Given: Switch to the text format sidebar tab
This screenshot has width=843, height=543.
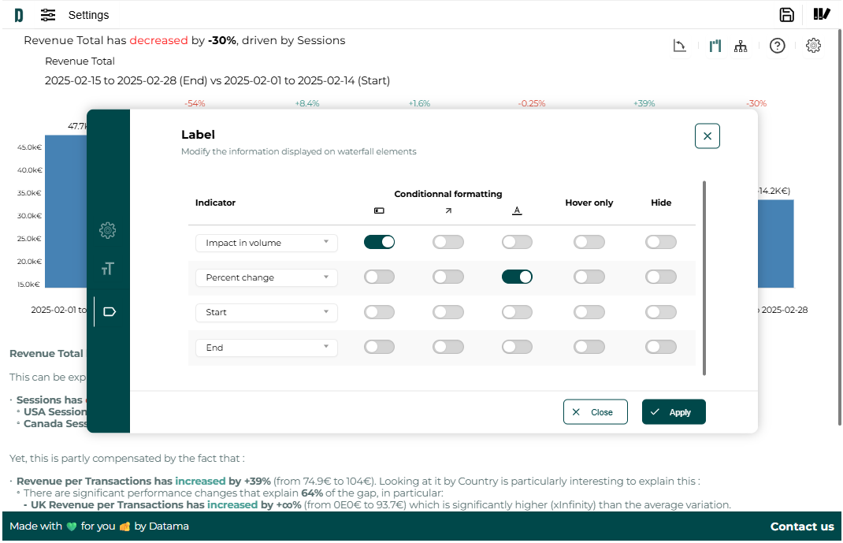Looking at the screenshot, I should (108, 269).
